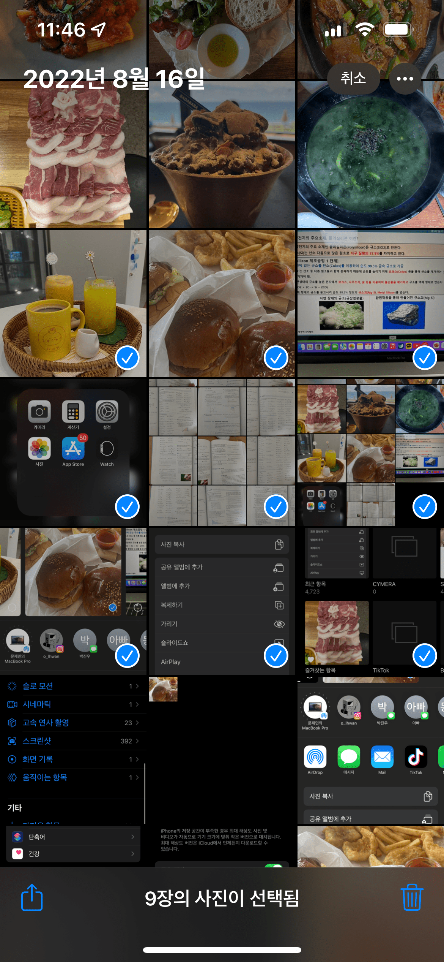This screenshot has width=444, height=962.
Task: Deselect the 사진 복사 menu screenshot
Action: [222, 601]
